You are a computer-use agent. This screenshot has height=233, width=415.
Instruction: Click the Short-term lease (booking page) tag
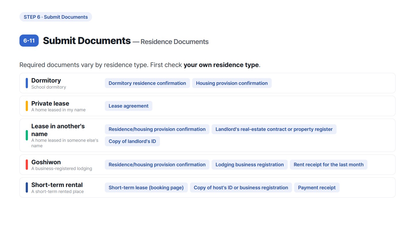click(x=146, y=188)
